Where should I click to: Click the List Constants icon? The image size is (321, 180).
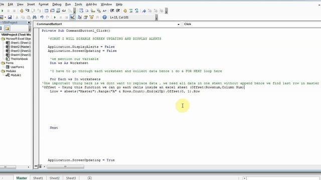tap(87, 10)
